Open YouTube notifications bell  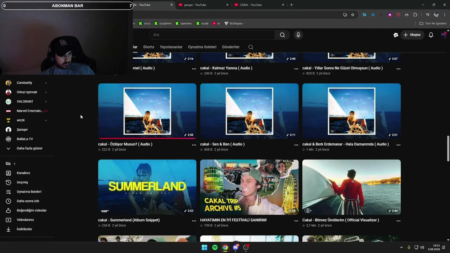431,35
